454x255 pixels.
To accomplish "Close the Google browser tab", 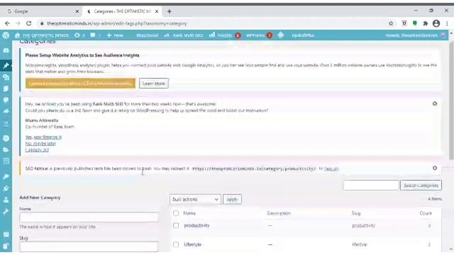I will click(x=77, y=11).
